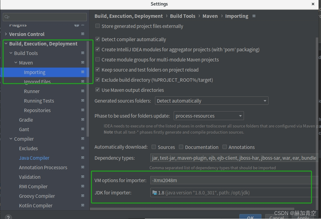Click project-level icon beside Build Tools
Screen dimensions: 321x219
(x=83, y=53)
